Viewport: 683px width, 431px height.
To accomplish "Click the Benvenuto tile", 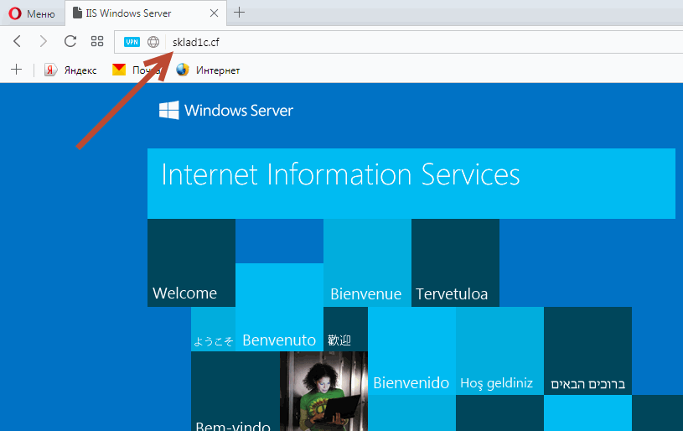I will (279, 307).
